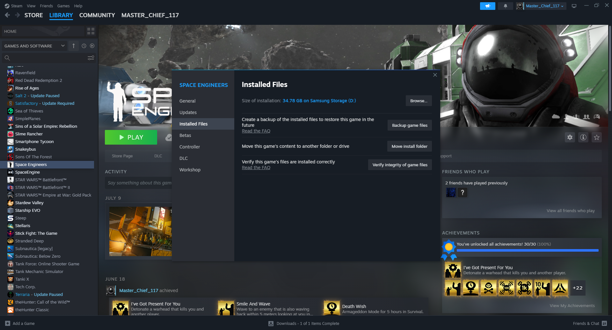The image size is (612, 330).
Task: Open the Help menu
Action: [78, 6]
